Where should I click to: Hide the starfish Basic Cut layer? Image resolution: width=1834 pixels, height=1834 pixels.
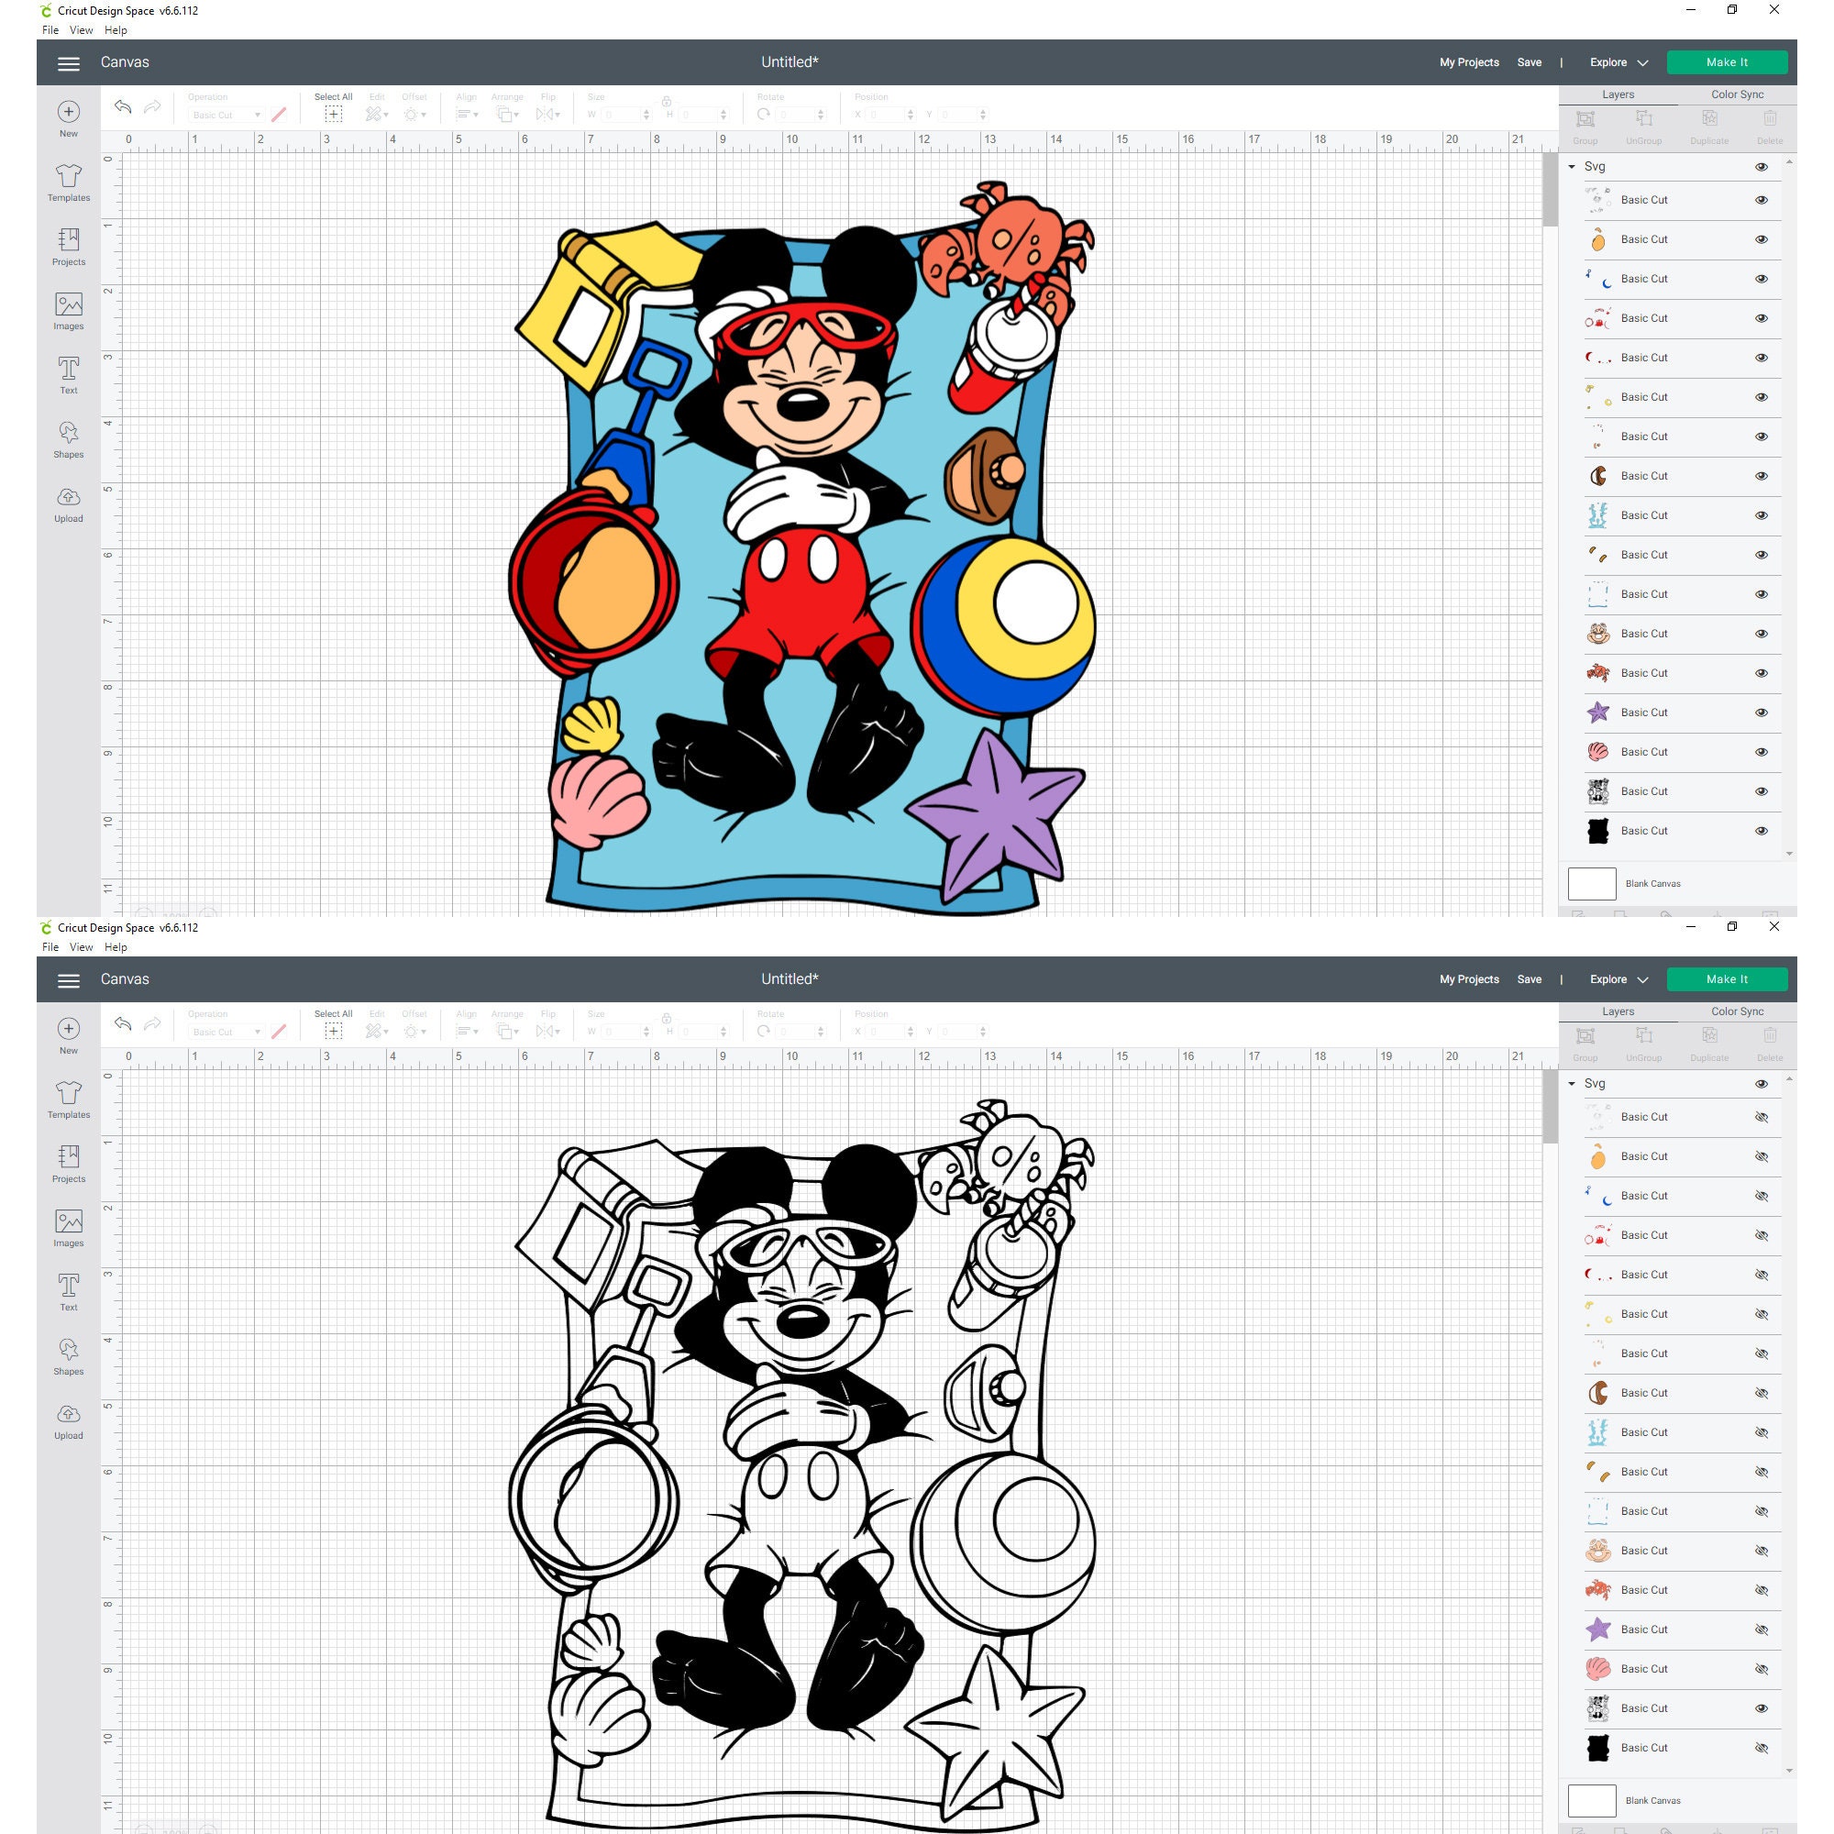(1761, 712)
